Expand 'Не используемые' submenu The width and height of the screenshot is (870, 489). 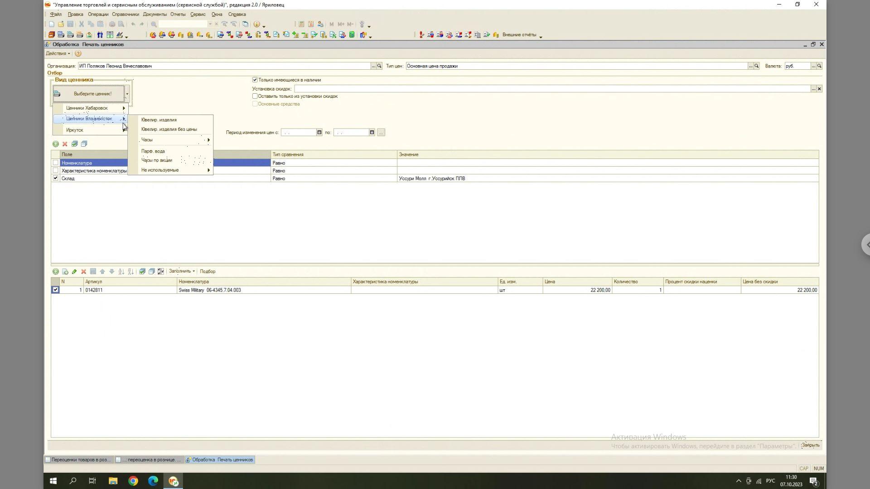(x=170, y=170)
